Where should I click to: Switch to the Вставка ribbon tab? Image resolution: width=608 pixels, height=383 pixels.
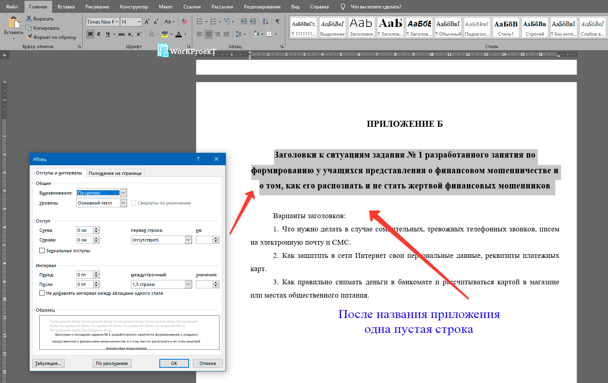pos(66,6)
